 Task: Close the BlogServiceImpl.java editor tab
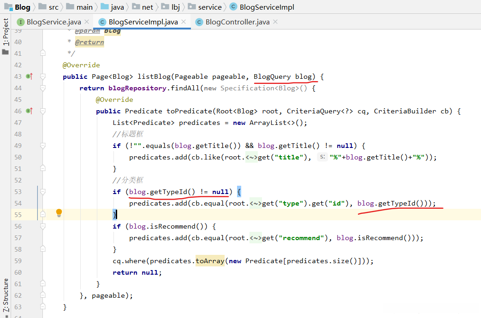point(184,22)
